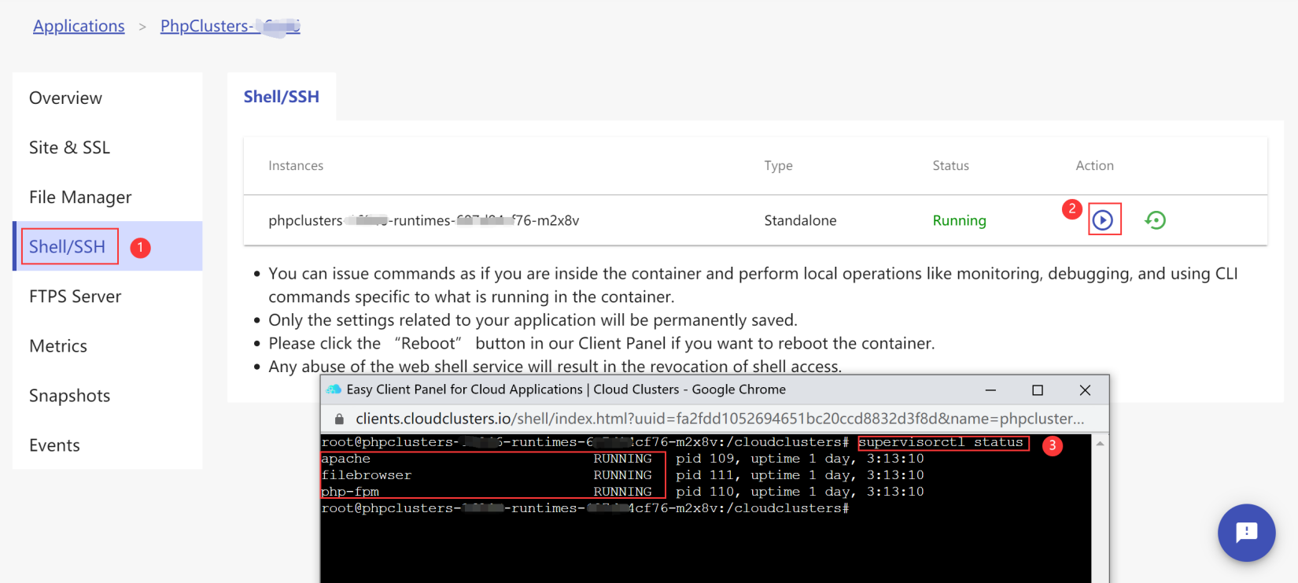This screenshot has height=583, width=1298.
Task: Click the last terminal prompt line
Action: (584, 508)
